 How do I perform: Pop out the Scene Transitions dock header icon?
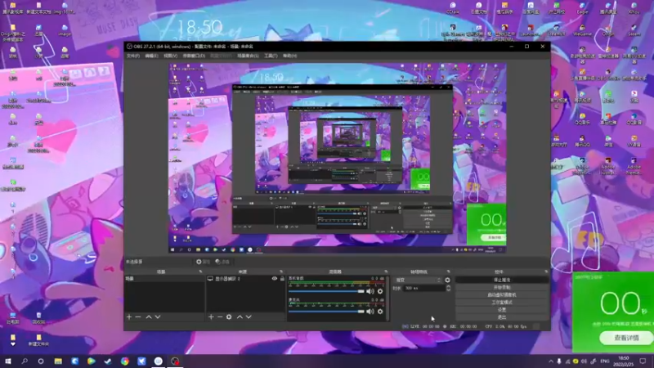pos(449,272)
